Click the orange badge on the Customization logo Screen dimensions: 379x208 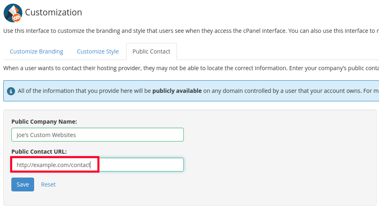pos(17,17)
